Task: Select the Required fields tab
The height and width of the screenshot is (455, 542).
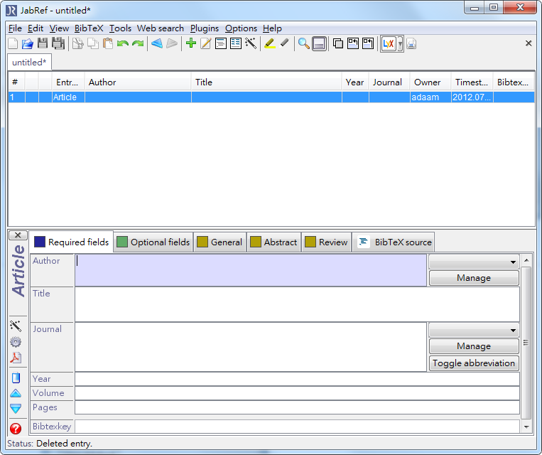Action: coord(71,242)
